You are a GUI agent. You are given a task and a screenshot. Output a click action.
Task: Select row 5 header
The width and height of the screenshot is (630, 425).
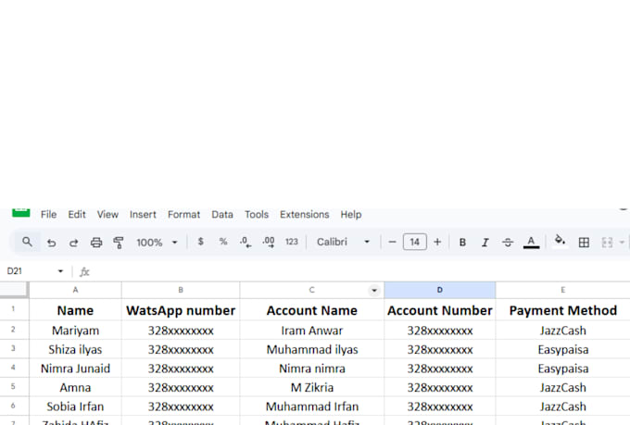(x=14, y=387)
